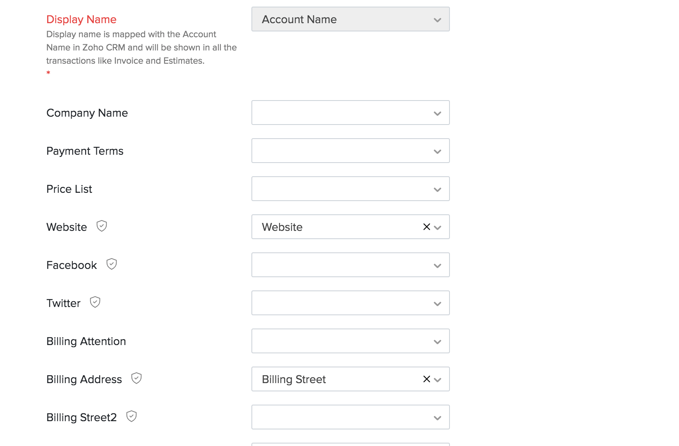679x446 pixels.
Task: Expand the Billing Street2 dropdown
Action: (x=350, y=417)
